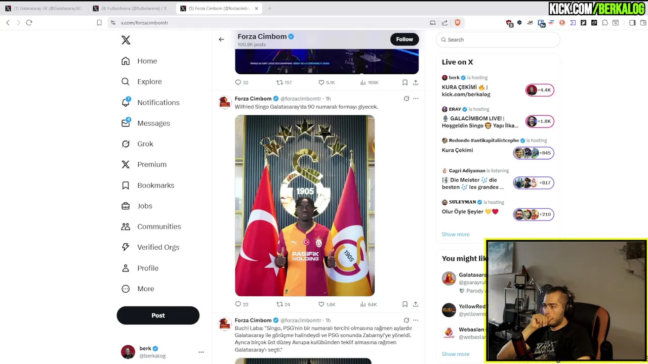
Task: Open the Brave wallet icon
Action: point(643,23)
